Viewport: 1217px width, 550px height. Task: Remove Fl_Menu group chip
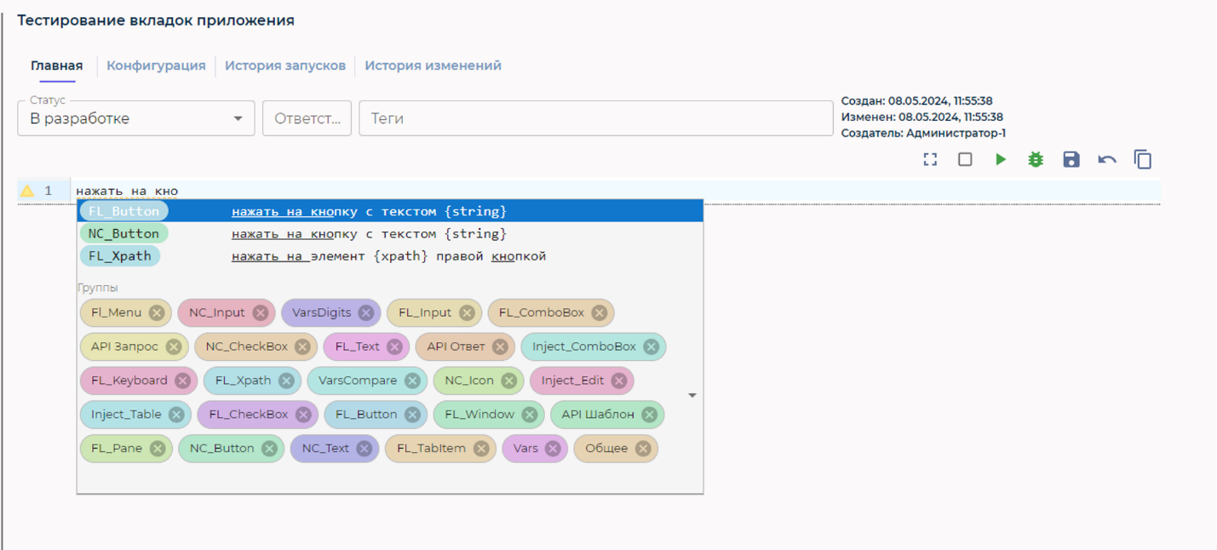[x=157, y=312]
